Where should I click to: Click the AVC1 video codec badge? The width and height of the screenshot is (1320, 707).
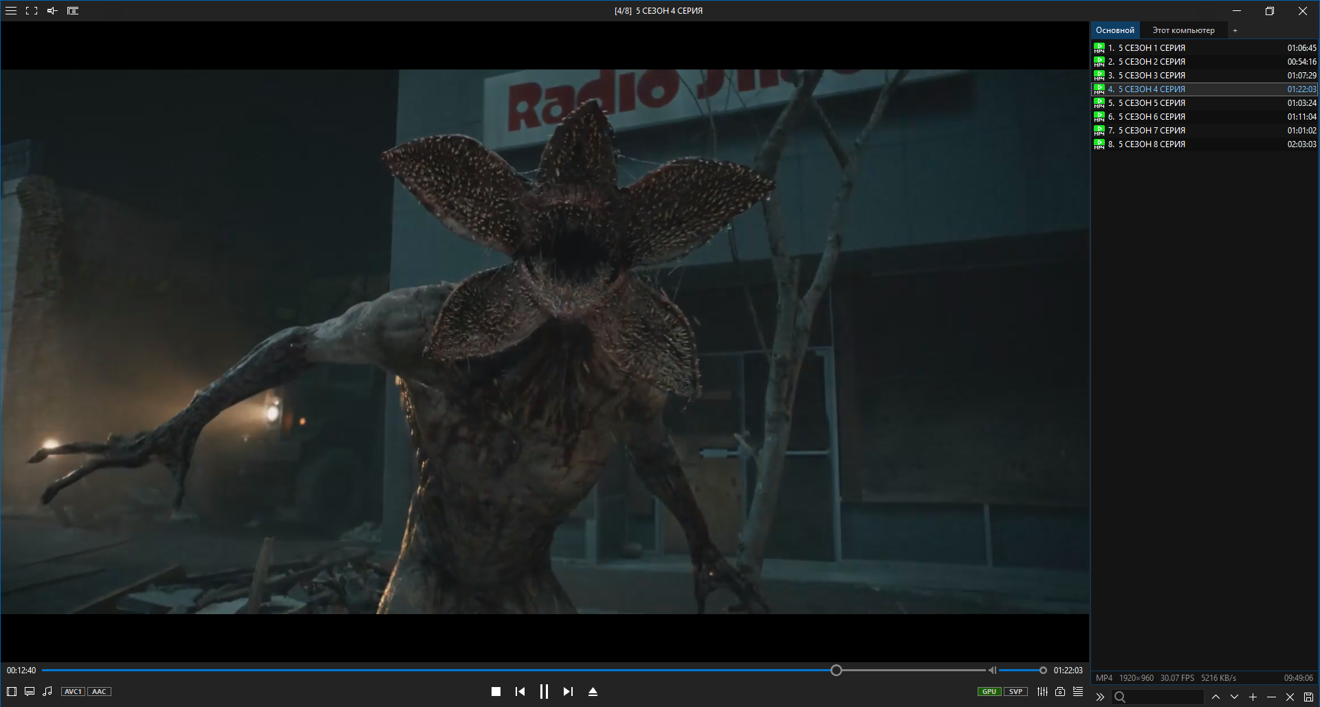click(73, 692)
